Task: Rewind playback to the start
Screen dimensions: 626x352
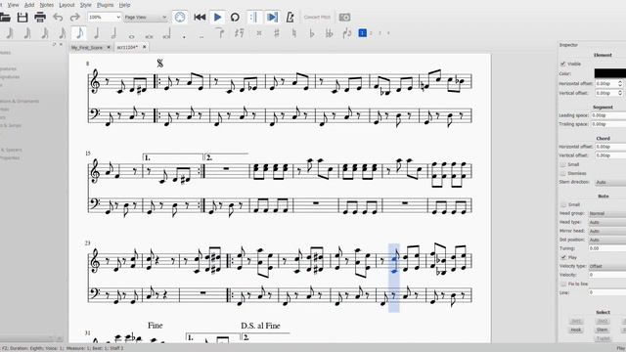Action: [x=200, y=18]
